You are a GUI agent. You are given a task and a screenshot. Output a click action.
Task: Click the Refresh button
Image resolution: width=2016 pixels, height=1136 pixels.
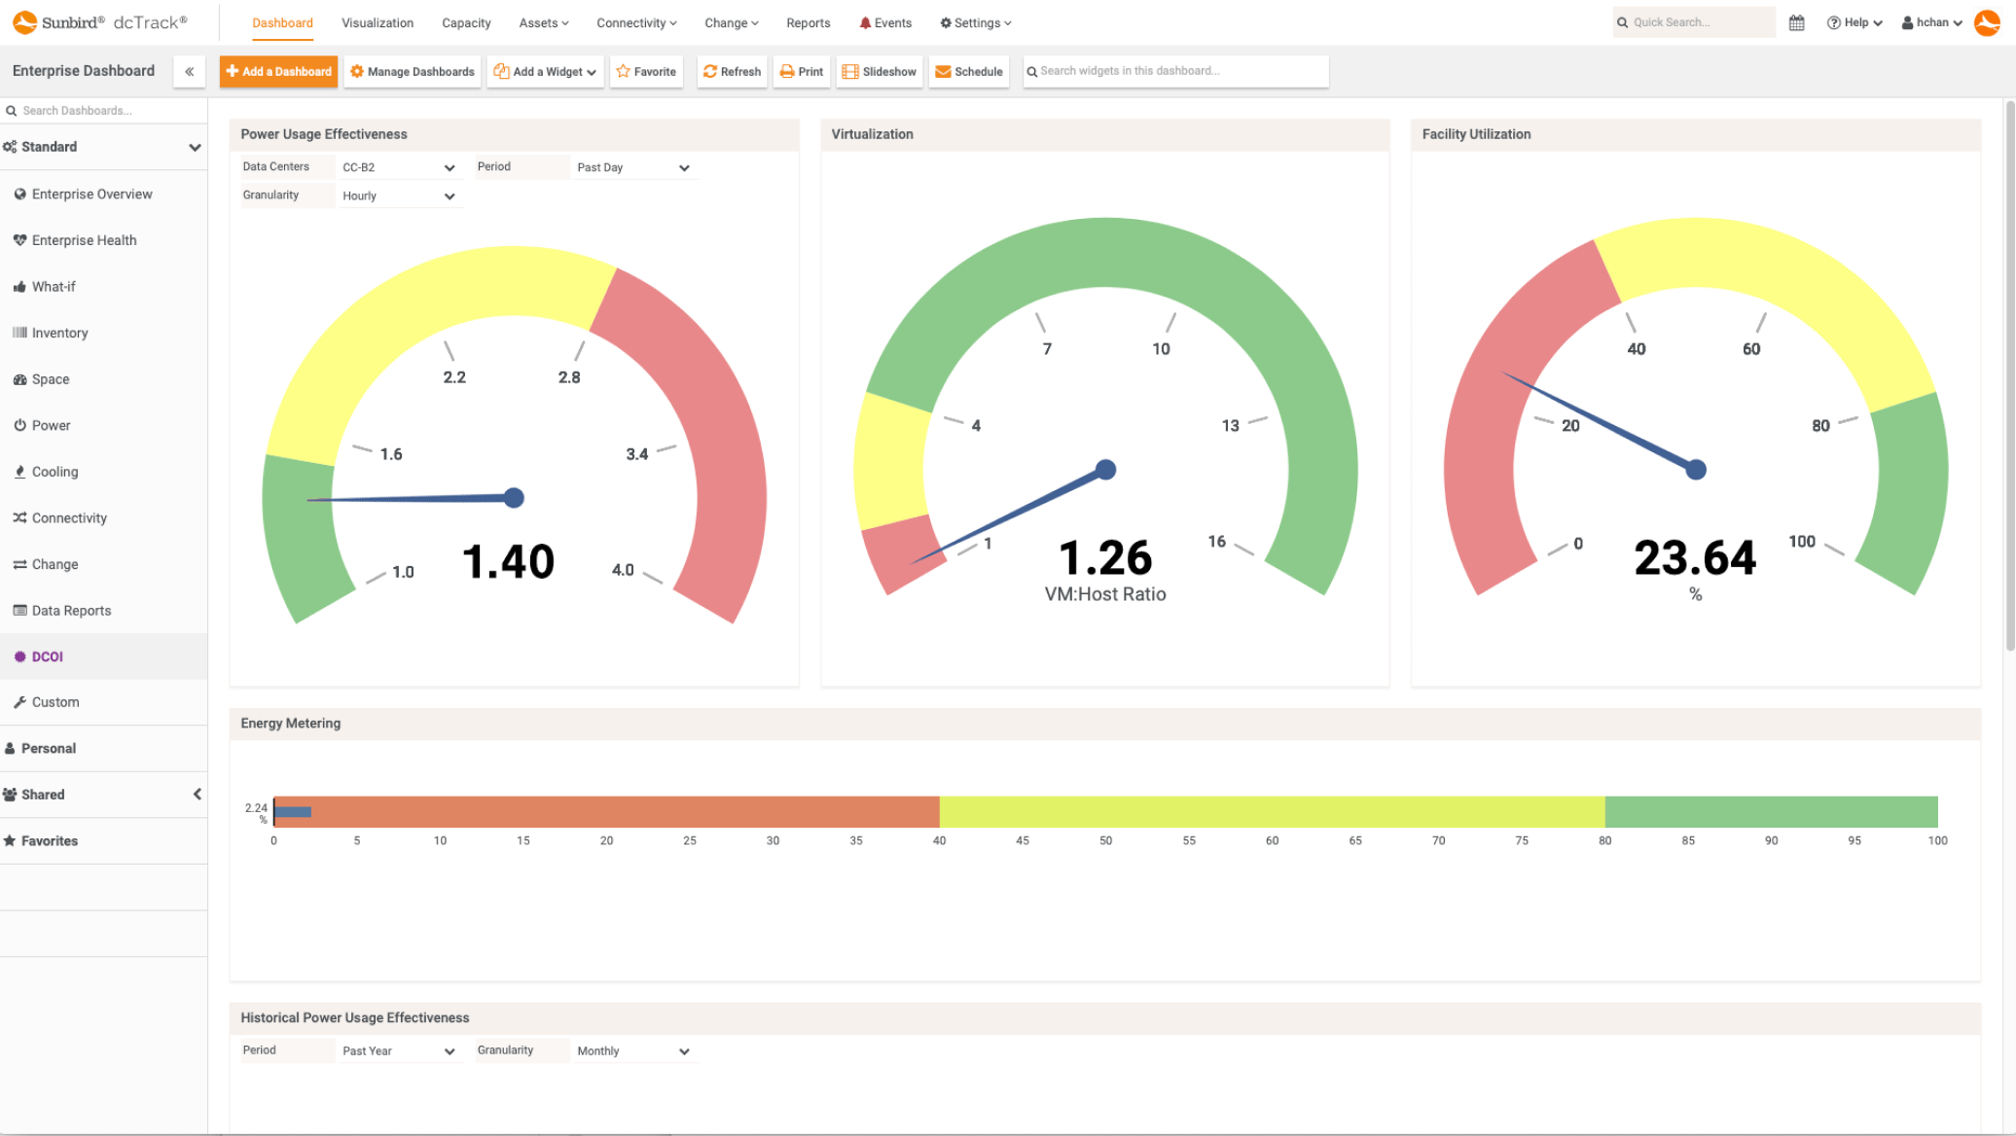coord(731,71)
